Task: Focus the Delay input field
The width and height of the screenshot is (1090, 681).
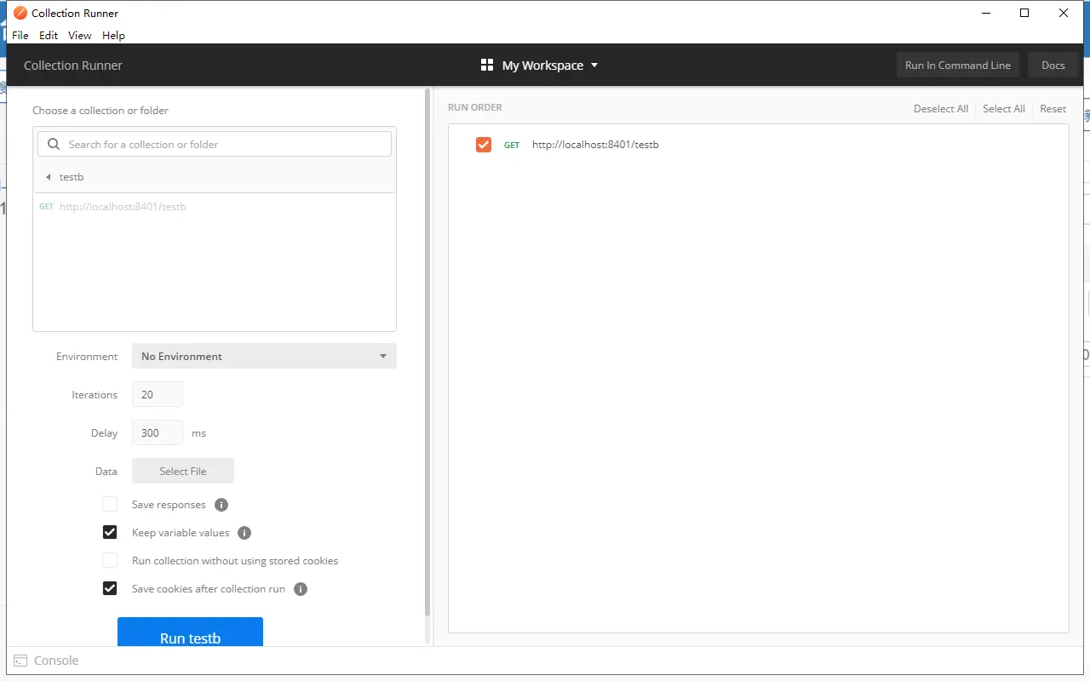Action: pyautogui.click(x=158, y=432)
